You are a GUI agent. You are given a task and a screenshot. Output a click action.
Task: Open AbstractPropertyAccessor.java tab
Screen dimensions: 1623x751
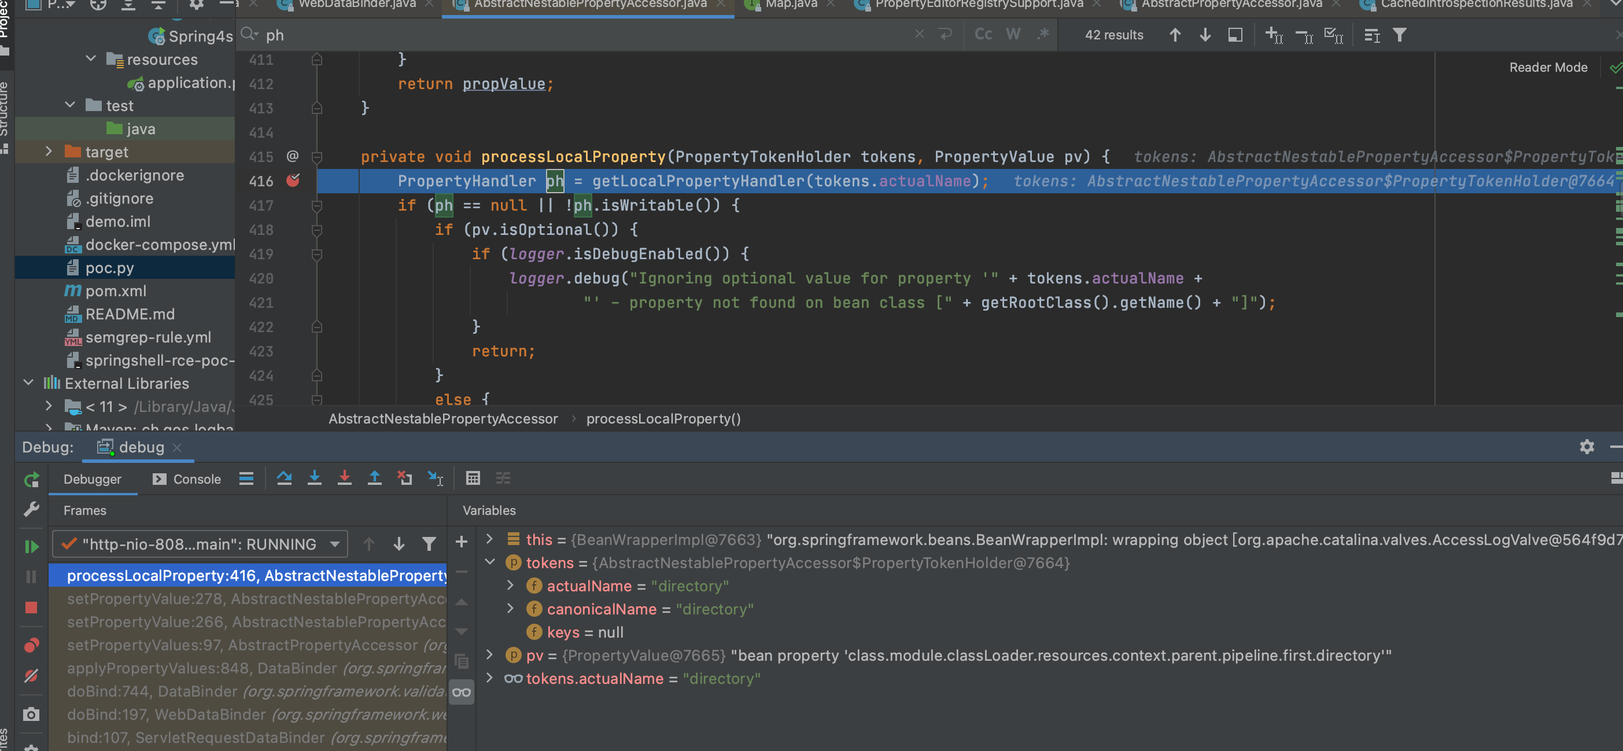[x=1232, y=5]
